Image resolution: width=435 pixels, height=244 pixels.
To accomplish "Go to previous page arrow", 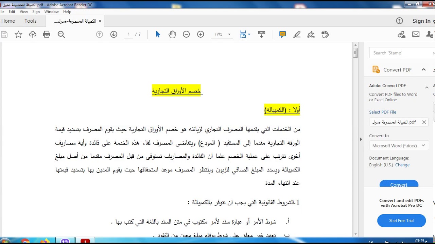I will pyautogui.click(x=100, y=34).
